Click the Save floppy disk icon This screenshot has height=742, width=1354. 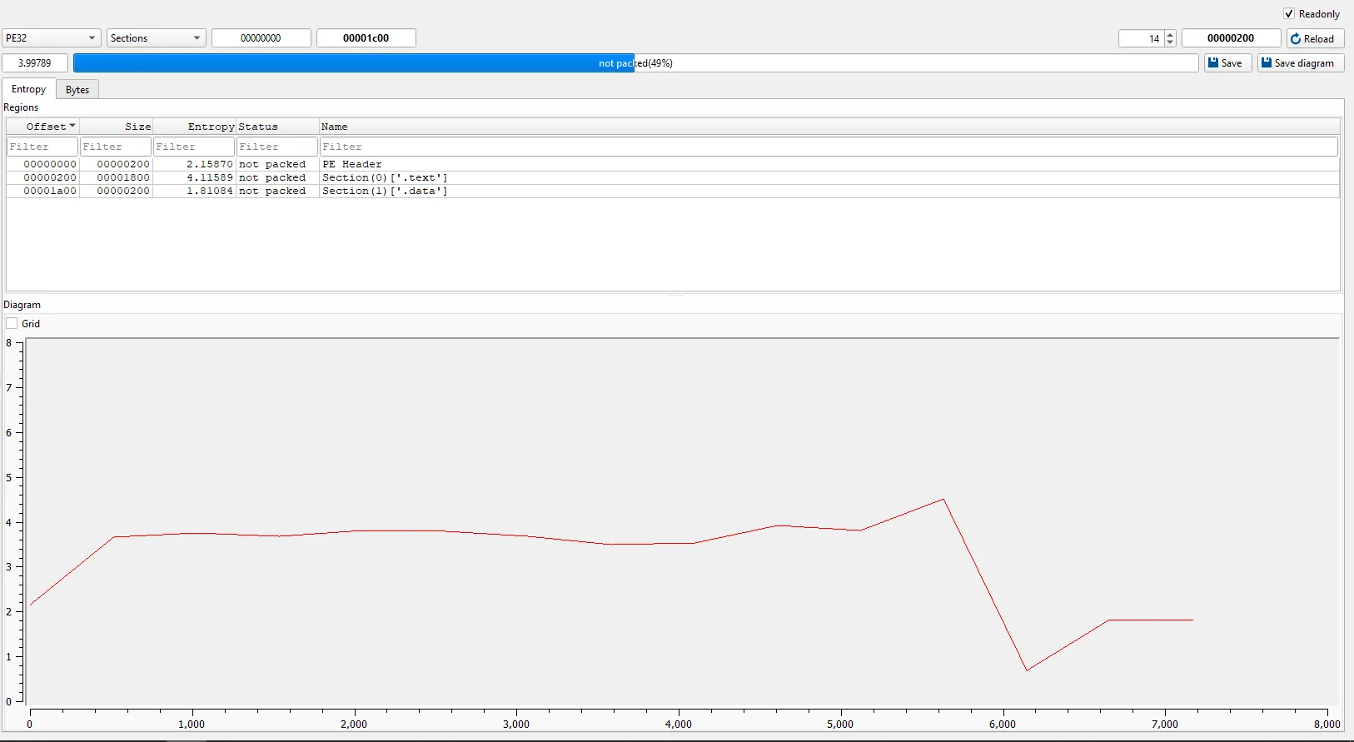pyautogui.click(x=1213, y=63)
